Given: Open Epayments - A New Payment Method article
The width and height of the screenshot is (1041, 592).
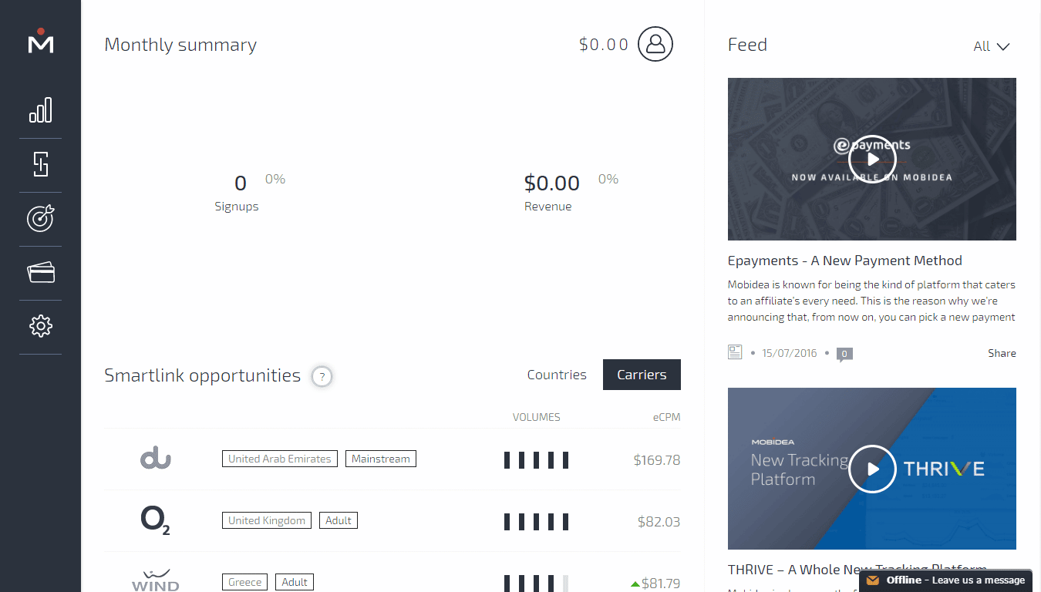Looking at the screenshot, I should click(x=845, y=261).
